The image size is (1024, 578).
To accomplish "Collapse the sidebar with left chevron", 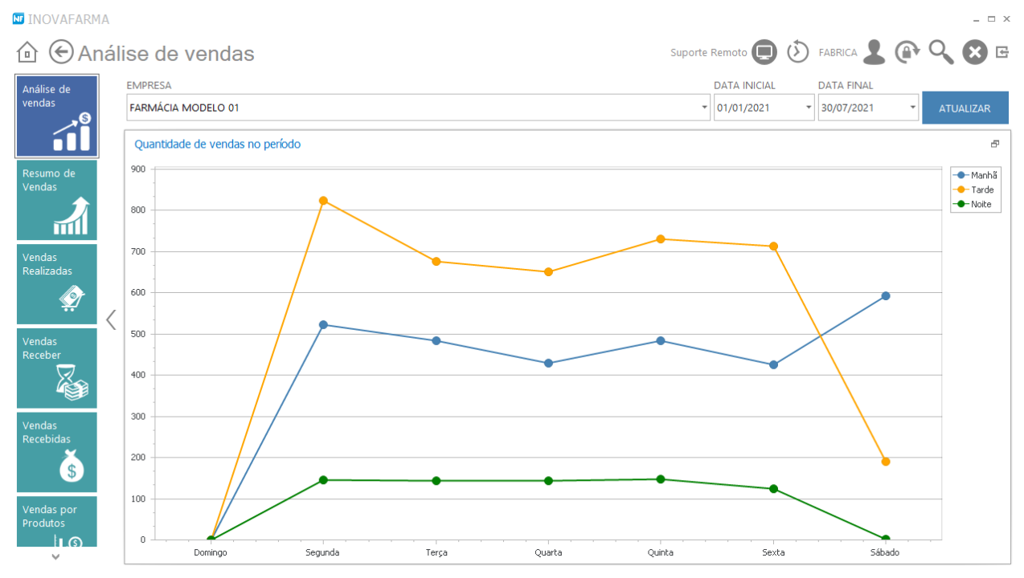I will (x=111, y=320).
